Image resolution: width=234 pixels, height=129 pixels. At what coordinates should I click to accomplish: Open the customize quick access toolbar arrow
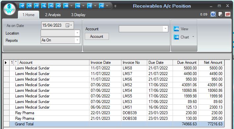(x=116, y=6)
